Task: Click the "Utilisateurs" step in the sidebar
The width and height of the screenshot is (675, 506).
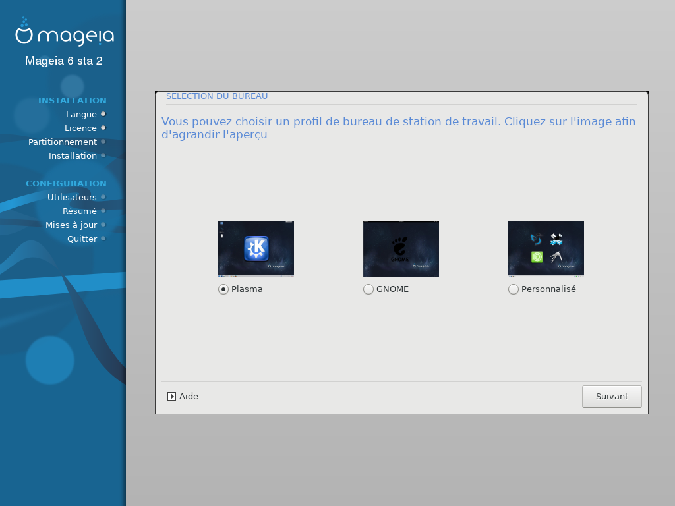Action: [72, 197]
